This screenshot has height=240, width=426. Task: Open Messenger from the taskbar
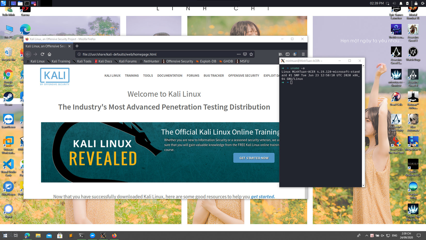pyautogui.click(x=92, y=235)
